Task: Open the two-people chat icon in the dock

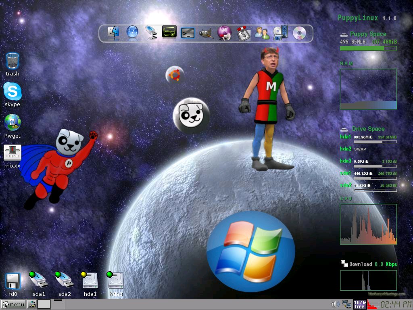Action: click(x=262, y=33)
